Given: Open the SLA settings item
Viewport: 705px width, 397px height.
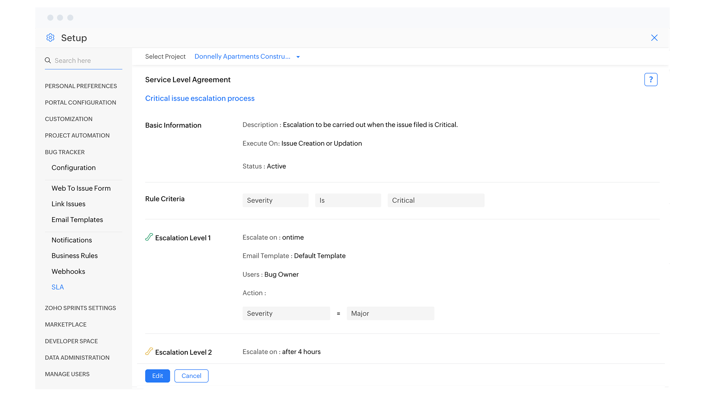Looking at the screenshot, I should tap(58, 287).
